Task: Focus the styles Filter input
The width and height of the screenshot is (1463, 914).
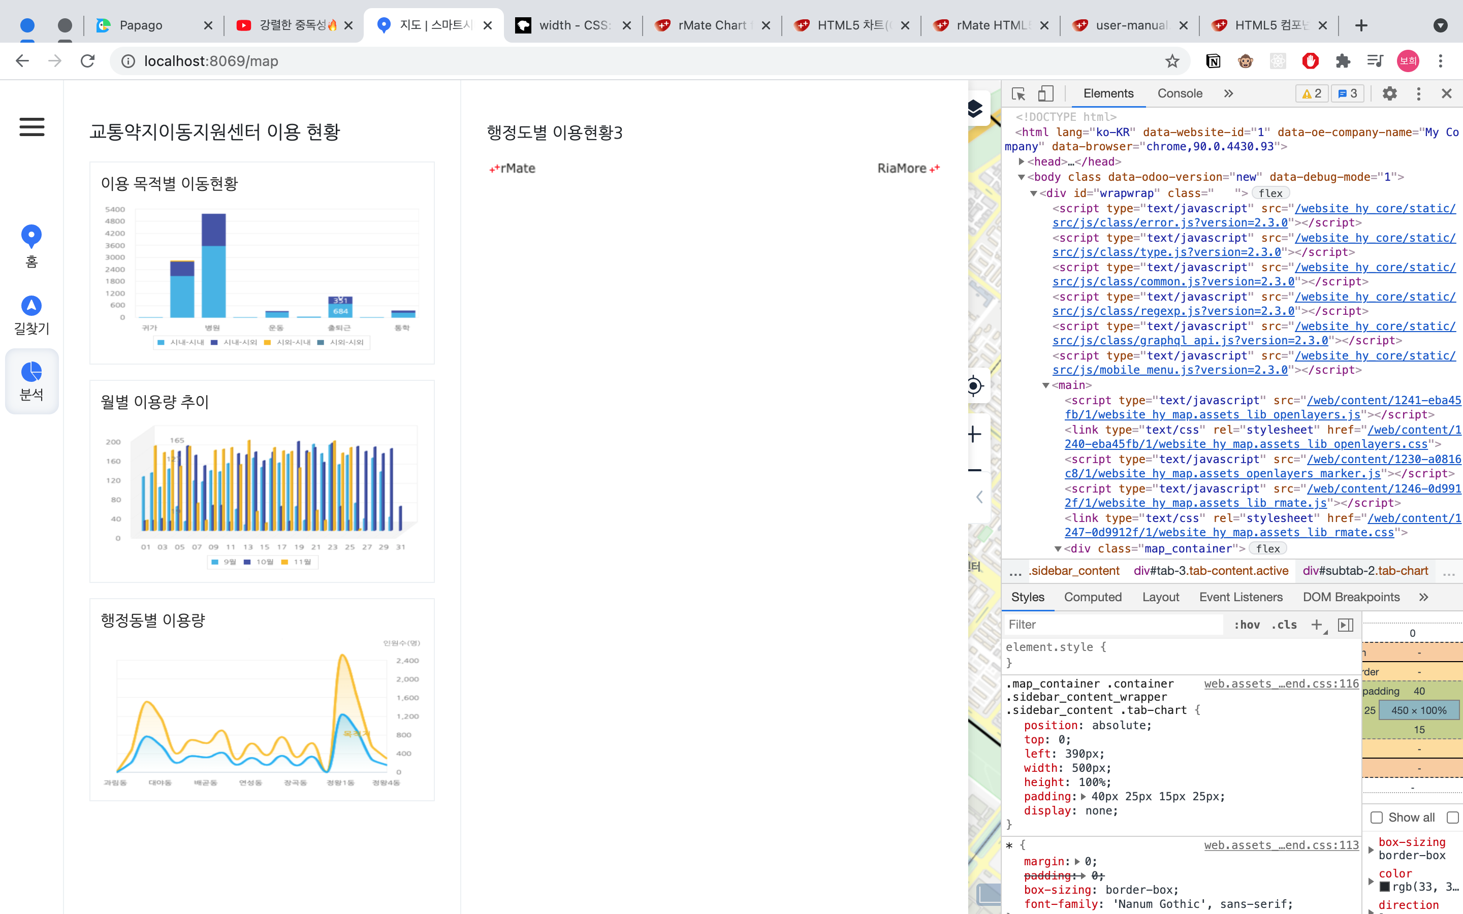Action: [1113, 625]
